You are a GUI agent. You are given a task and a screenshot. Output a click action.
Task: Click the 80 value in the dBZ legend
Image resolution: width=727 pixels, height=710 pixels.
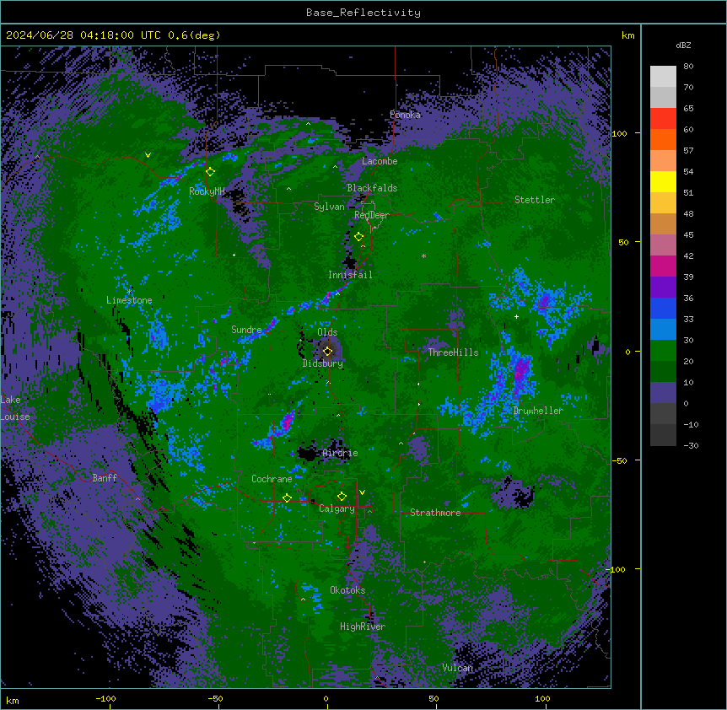[x=688, y=67]
